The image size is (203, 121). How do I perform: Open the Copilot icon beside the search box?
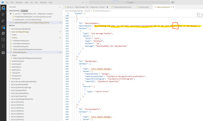pos(173,2)
